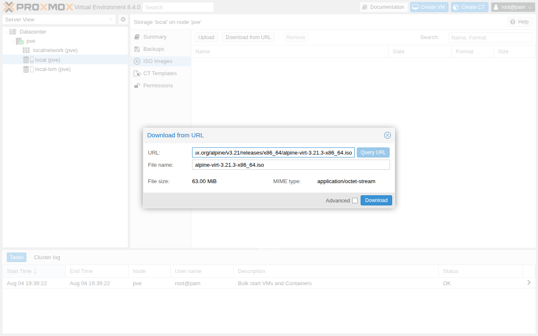The image size is (538, 336).
Task: Open the CT Templates tab
Action: (161, 73)
